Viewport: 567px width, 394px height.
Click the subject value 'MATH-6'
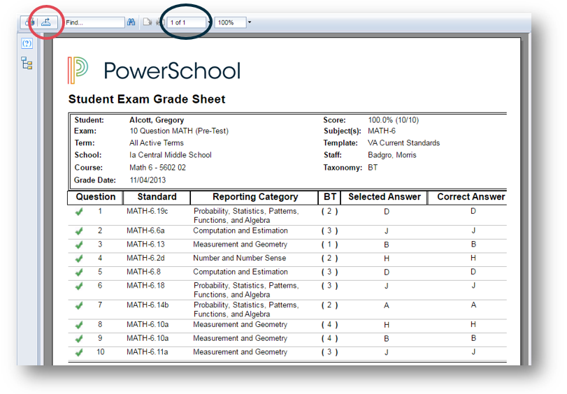[x=382, y=131]
